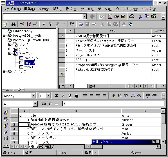Sort ascending A to Z

(x=22, y=24)
